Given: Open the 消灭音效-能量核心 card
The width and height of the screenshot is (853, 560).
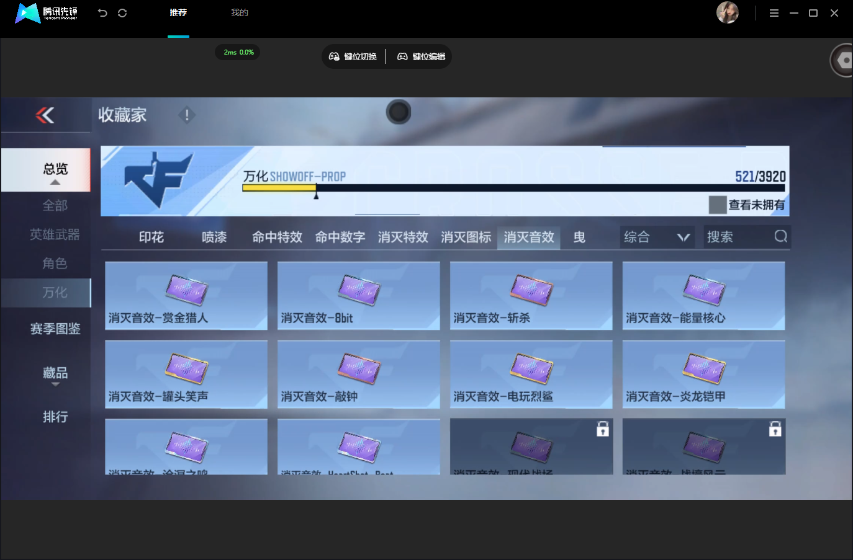Looking at the screenshot, I should click(704, 295).
